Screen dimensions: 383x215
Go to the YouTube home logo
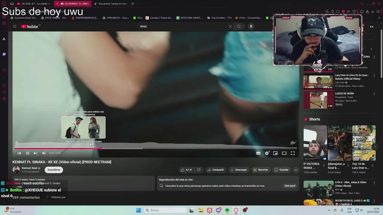(x=30, y=27)
